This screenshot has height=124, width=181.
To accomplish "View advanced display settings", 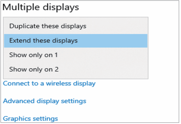I will tap(44, 101).
